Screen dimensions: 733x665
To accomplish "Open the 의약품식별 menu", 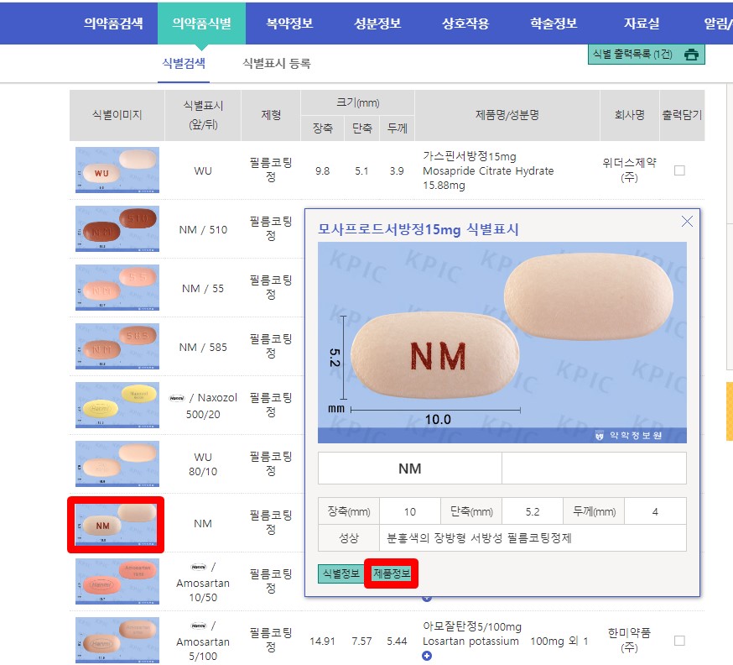I will pos(201,23).
